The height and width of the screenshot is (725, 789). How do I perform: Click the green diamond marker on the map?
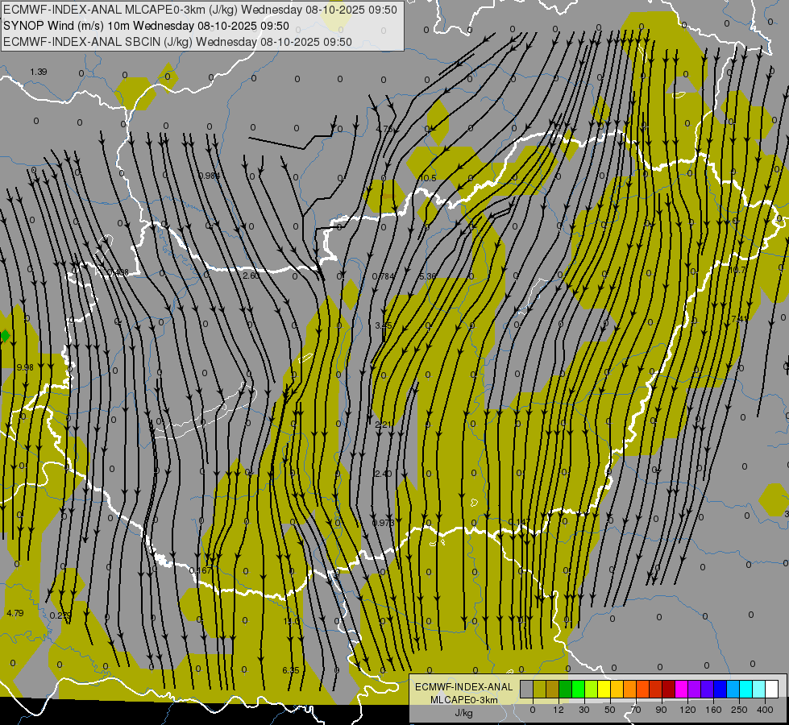click(x=5, y=336)
